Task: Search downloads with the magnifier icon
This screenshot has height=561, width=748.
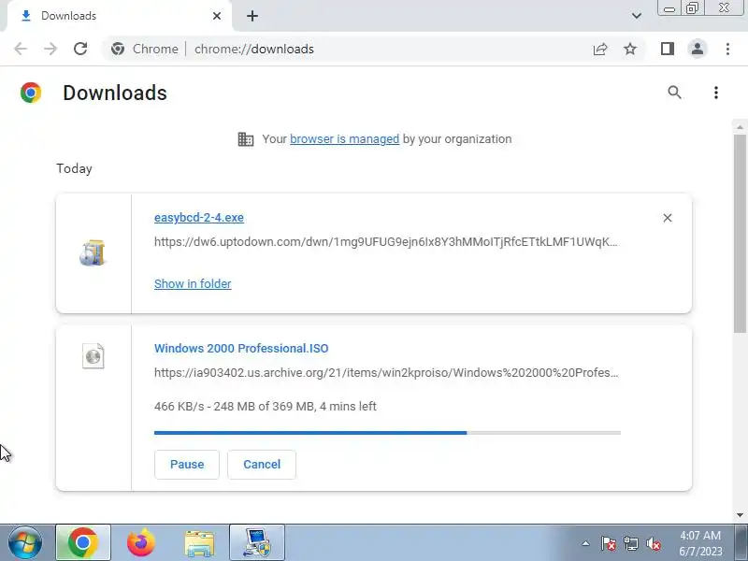Action: point(674,92)
